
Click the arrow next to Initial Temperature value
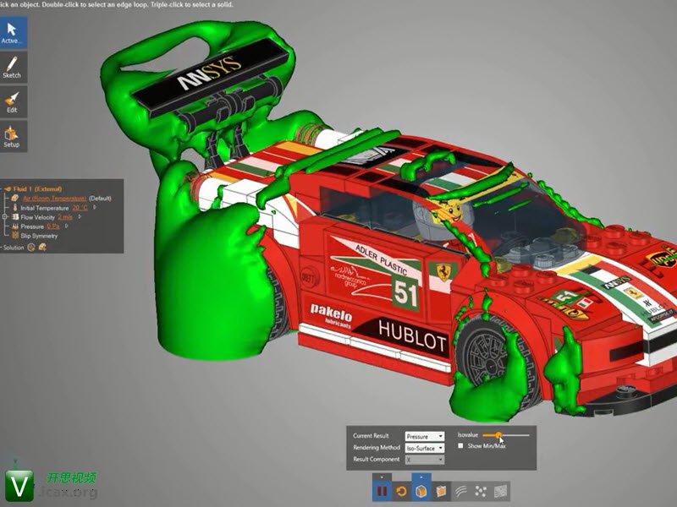click(x=95, y=207)
